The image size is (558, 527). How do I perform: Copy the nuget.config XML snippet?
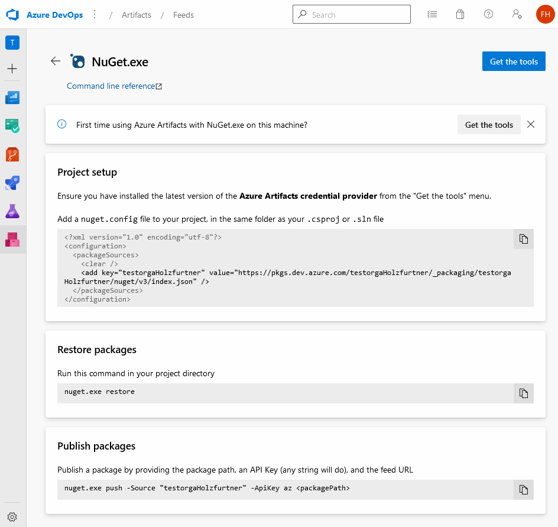point(523,239)
